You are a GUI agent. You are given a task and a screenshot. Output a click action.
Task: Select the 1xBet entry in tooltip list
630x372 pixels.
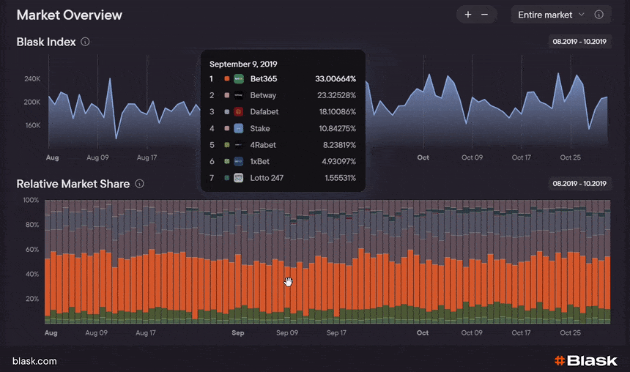click(x=282, y=161)
